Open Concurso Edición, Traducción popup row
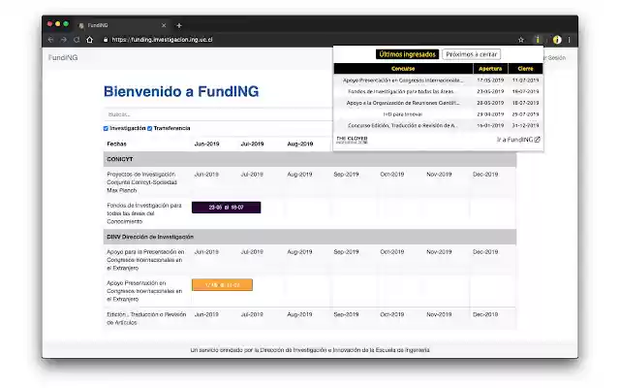Image resolution: width=620 pixels, height=388 pixels. click(438, 125)
